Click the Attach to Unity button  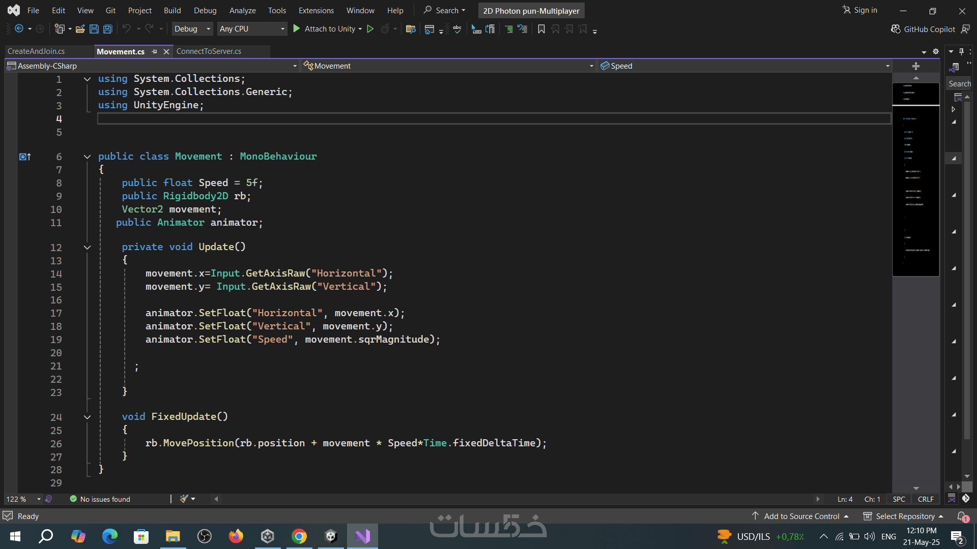326,29
